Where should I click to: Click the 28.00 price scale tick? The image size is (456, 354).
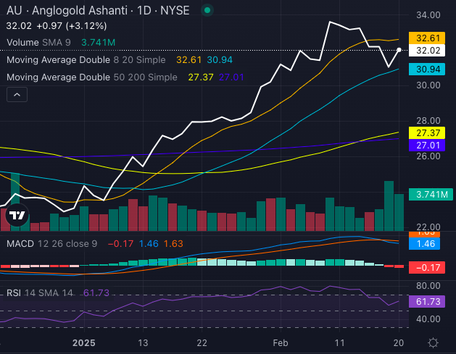tap(428, 121)
